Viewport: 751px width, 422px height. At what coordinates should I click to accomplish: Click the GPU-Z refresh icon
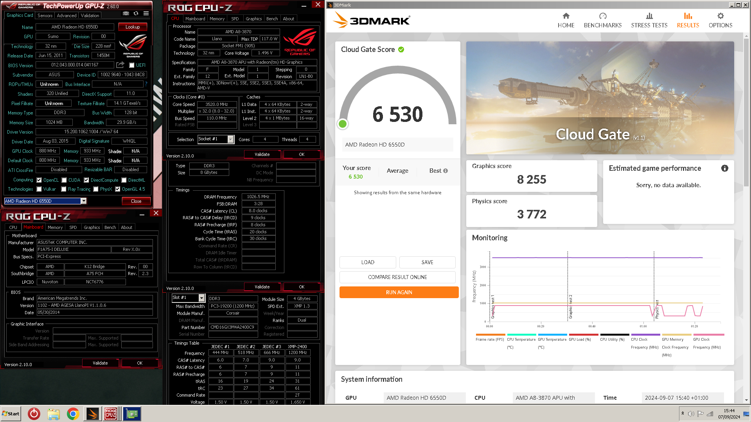coord(136,14)
